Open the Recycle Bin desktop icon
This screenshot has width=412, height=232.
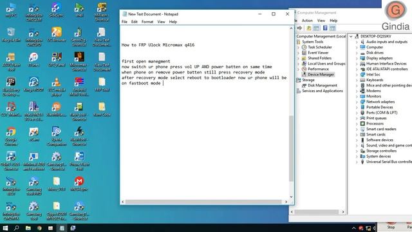[x=11, y=35]
